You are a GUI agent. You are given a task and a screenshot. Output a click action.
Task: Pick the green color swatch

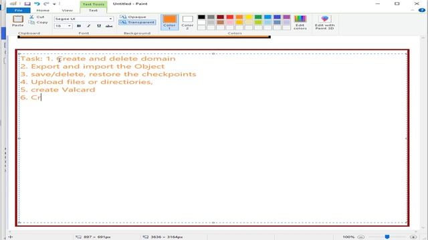(x=258, y=17)
